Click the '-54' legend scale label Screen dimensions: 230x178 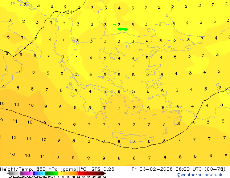(x=12, y=177)
